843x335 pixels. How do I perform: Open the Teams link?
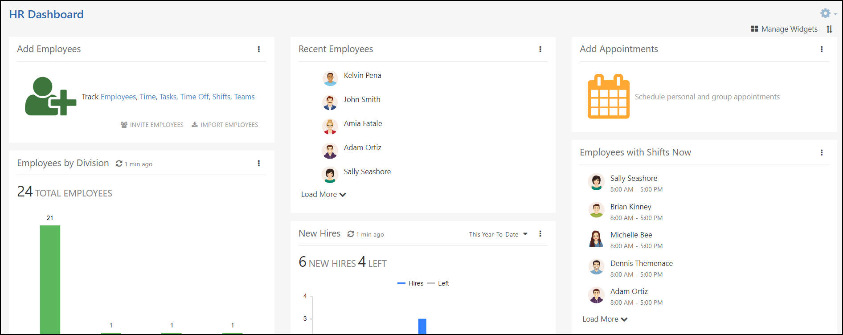coord(245,97)
